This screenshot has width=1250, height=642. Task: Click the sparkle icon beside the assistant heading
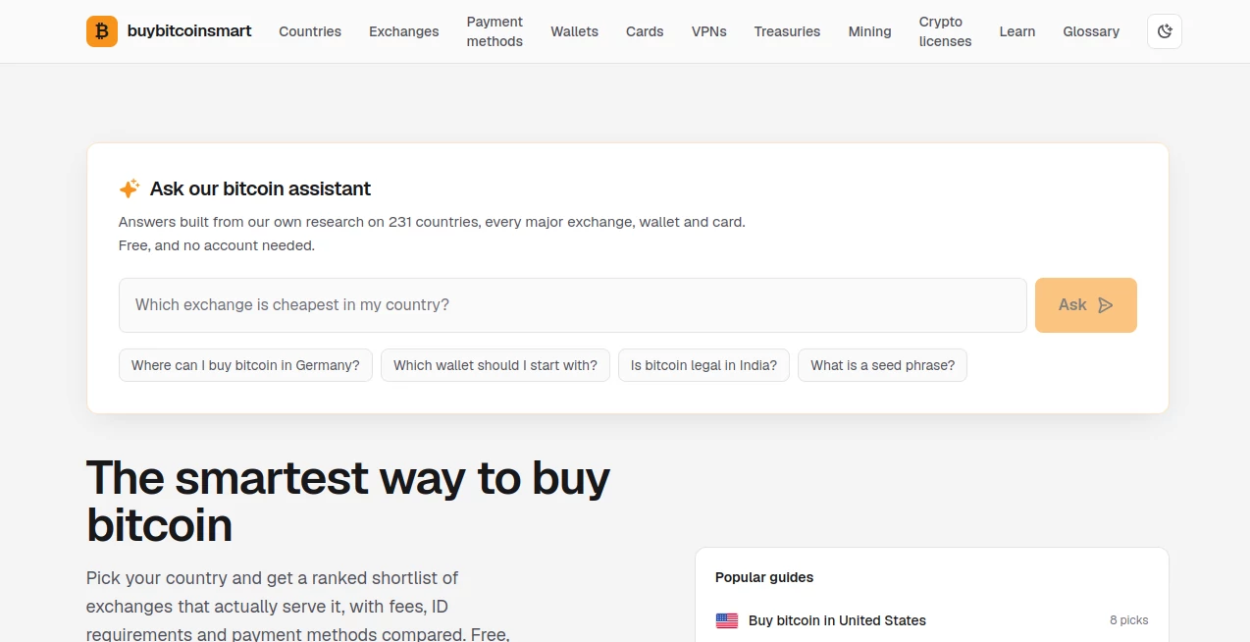tap(130, 188)
